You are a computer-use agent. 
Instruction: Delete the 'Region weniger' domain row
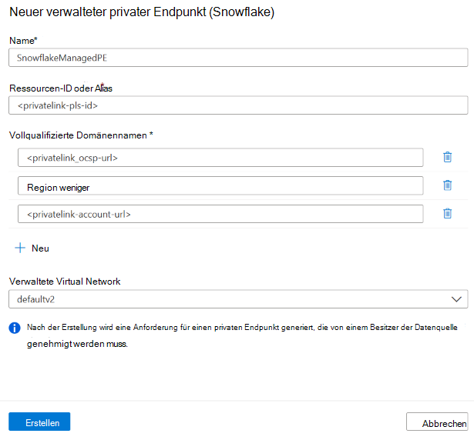click(x=447, y=185)
